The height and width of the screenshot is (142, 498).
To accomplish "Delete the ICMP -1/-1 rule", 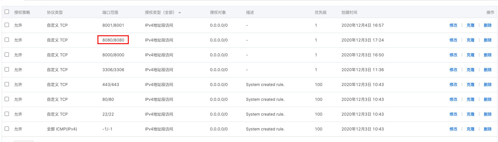I will coord(487,129).
